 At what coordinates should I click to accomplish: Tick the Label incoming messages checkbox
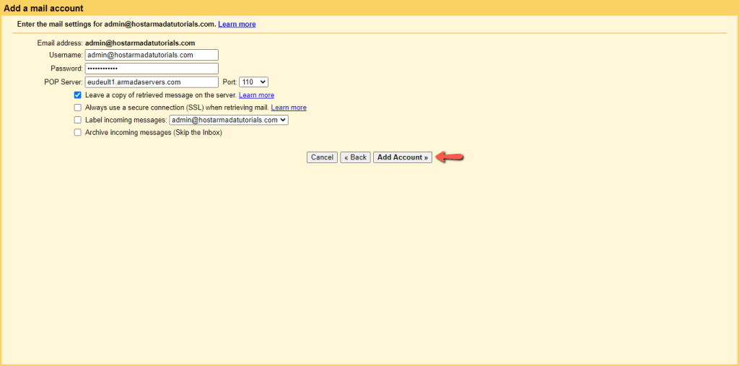pyautogui.click(x=78, y=121)
